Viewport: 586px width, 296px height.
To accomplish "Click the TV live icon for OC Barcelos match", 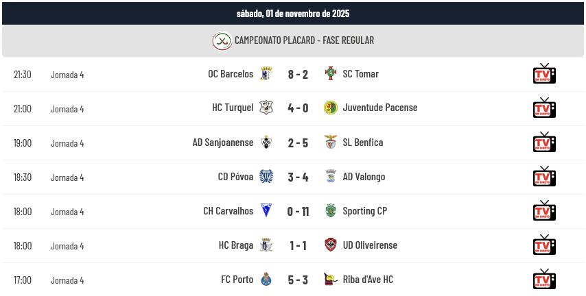I will click(544, 74).
